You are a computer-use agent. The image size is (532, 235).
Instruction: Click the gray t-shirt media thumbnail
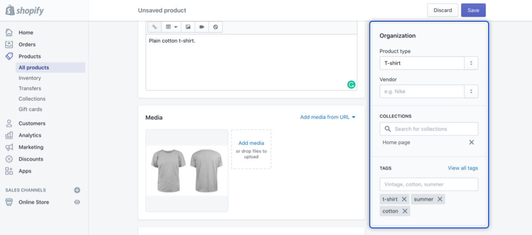point(187,171)
